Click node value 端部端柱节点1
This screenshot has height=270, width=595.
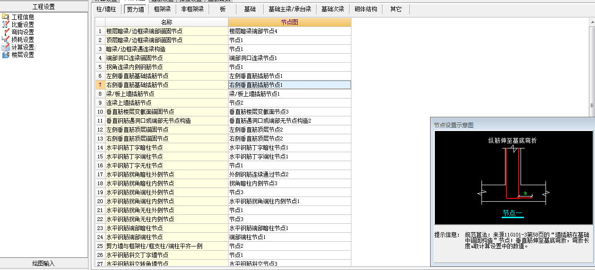tap(290, 237)
